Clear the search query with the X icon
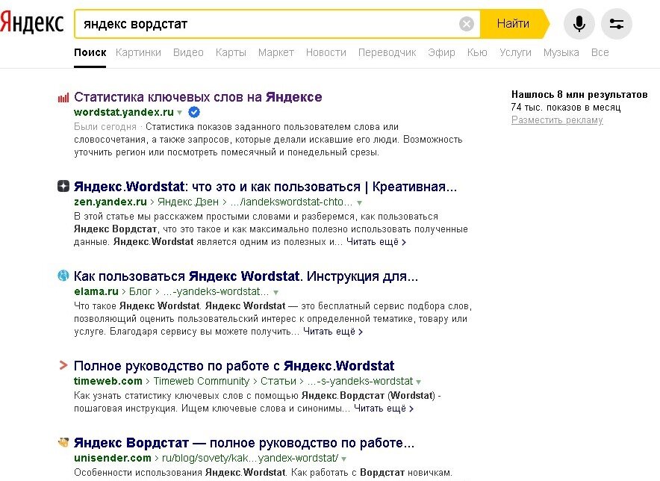This screenshot has width=660, height=481. [x=467, y=24]
